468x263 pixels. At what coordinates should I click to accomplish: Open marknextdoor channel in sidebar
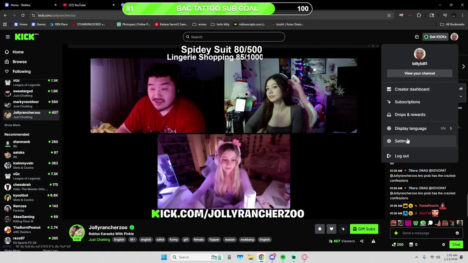pos(31,104)
